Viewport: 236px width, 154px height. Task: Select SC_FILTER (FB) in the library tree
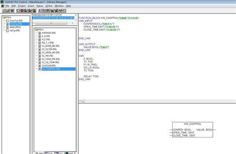[x=49, y=49]
